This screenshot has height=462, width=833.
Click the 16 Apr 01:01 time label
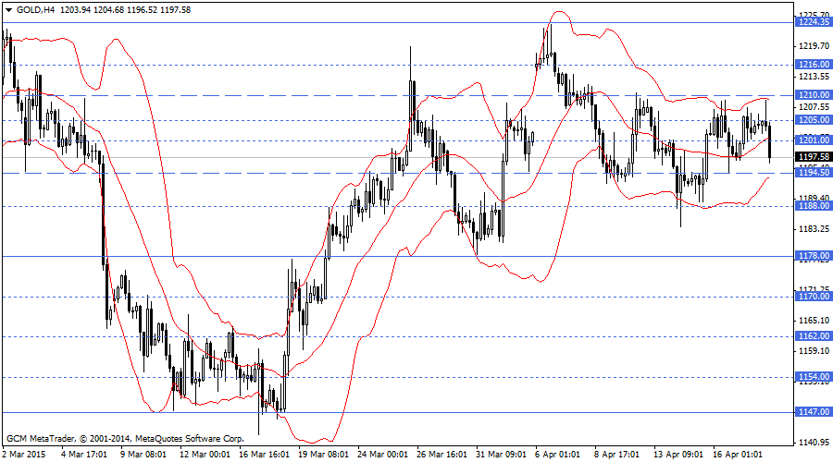pos(739,455)
